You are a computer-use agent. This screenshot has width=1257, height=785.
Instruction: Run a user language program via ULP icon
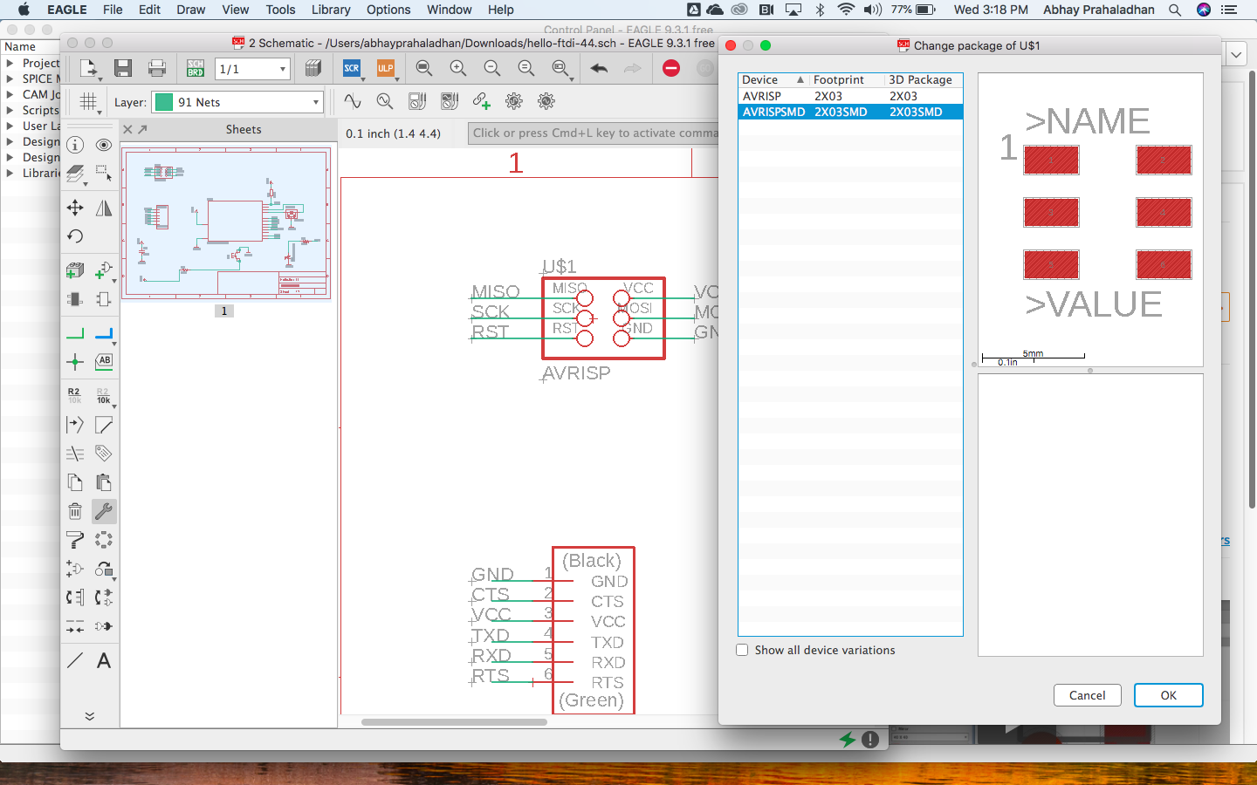[x=385, y=68]
